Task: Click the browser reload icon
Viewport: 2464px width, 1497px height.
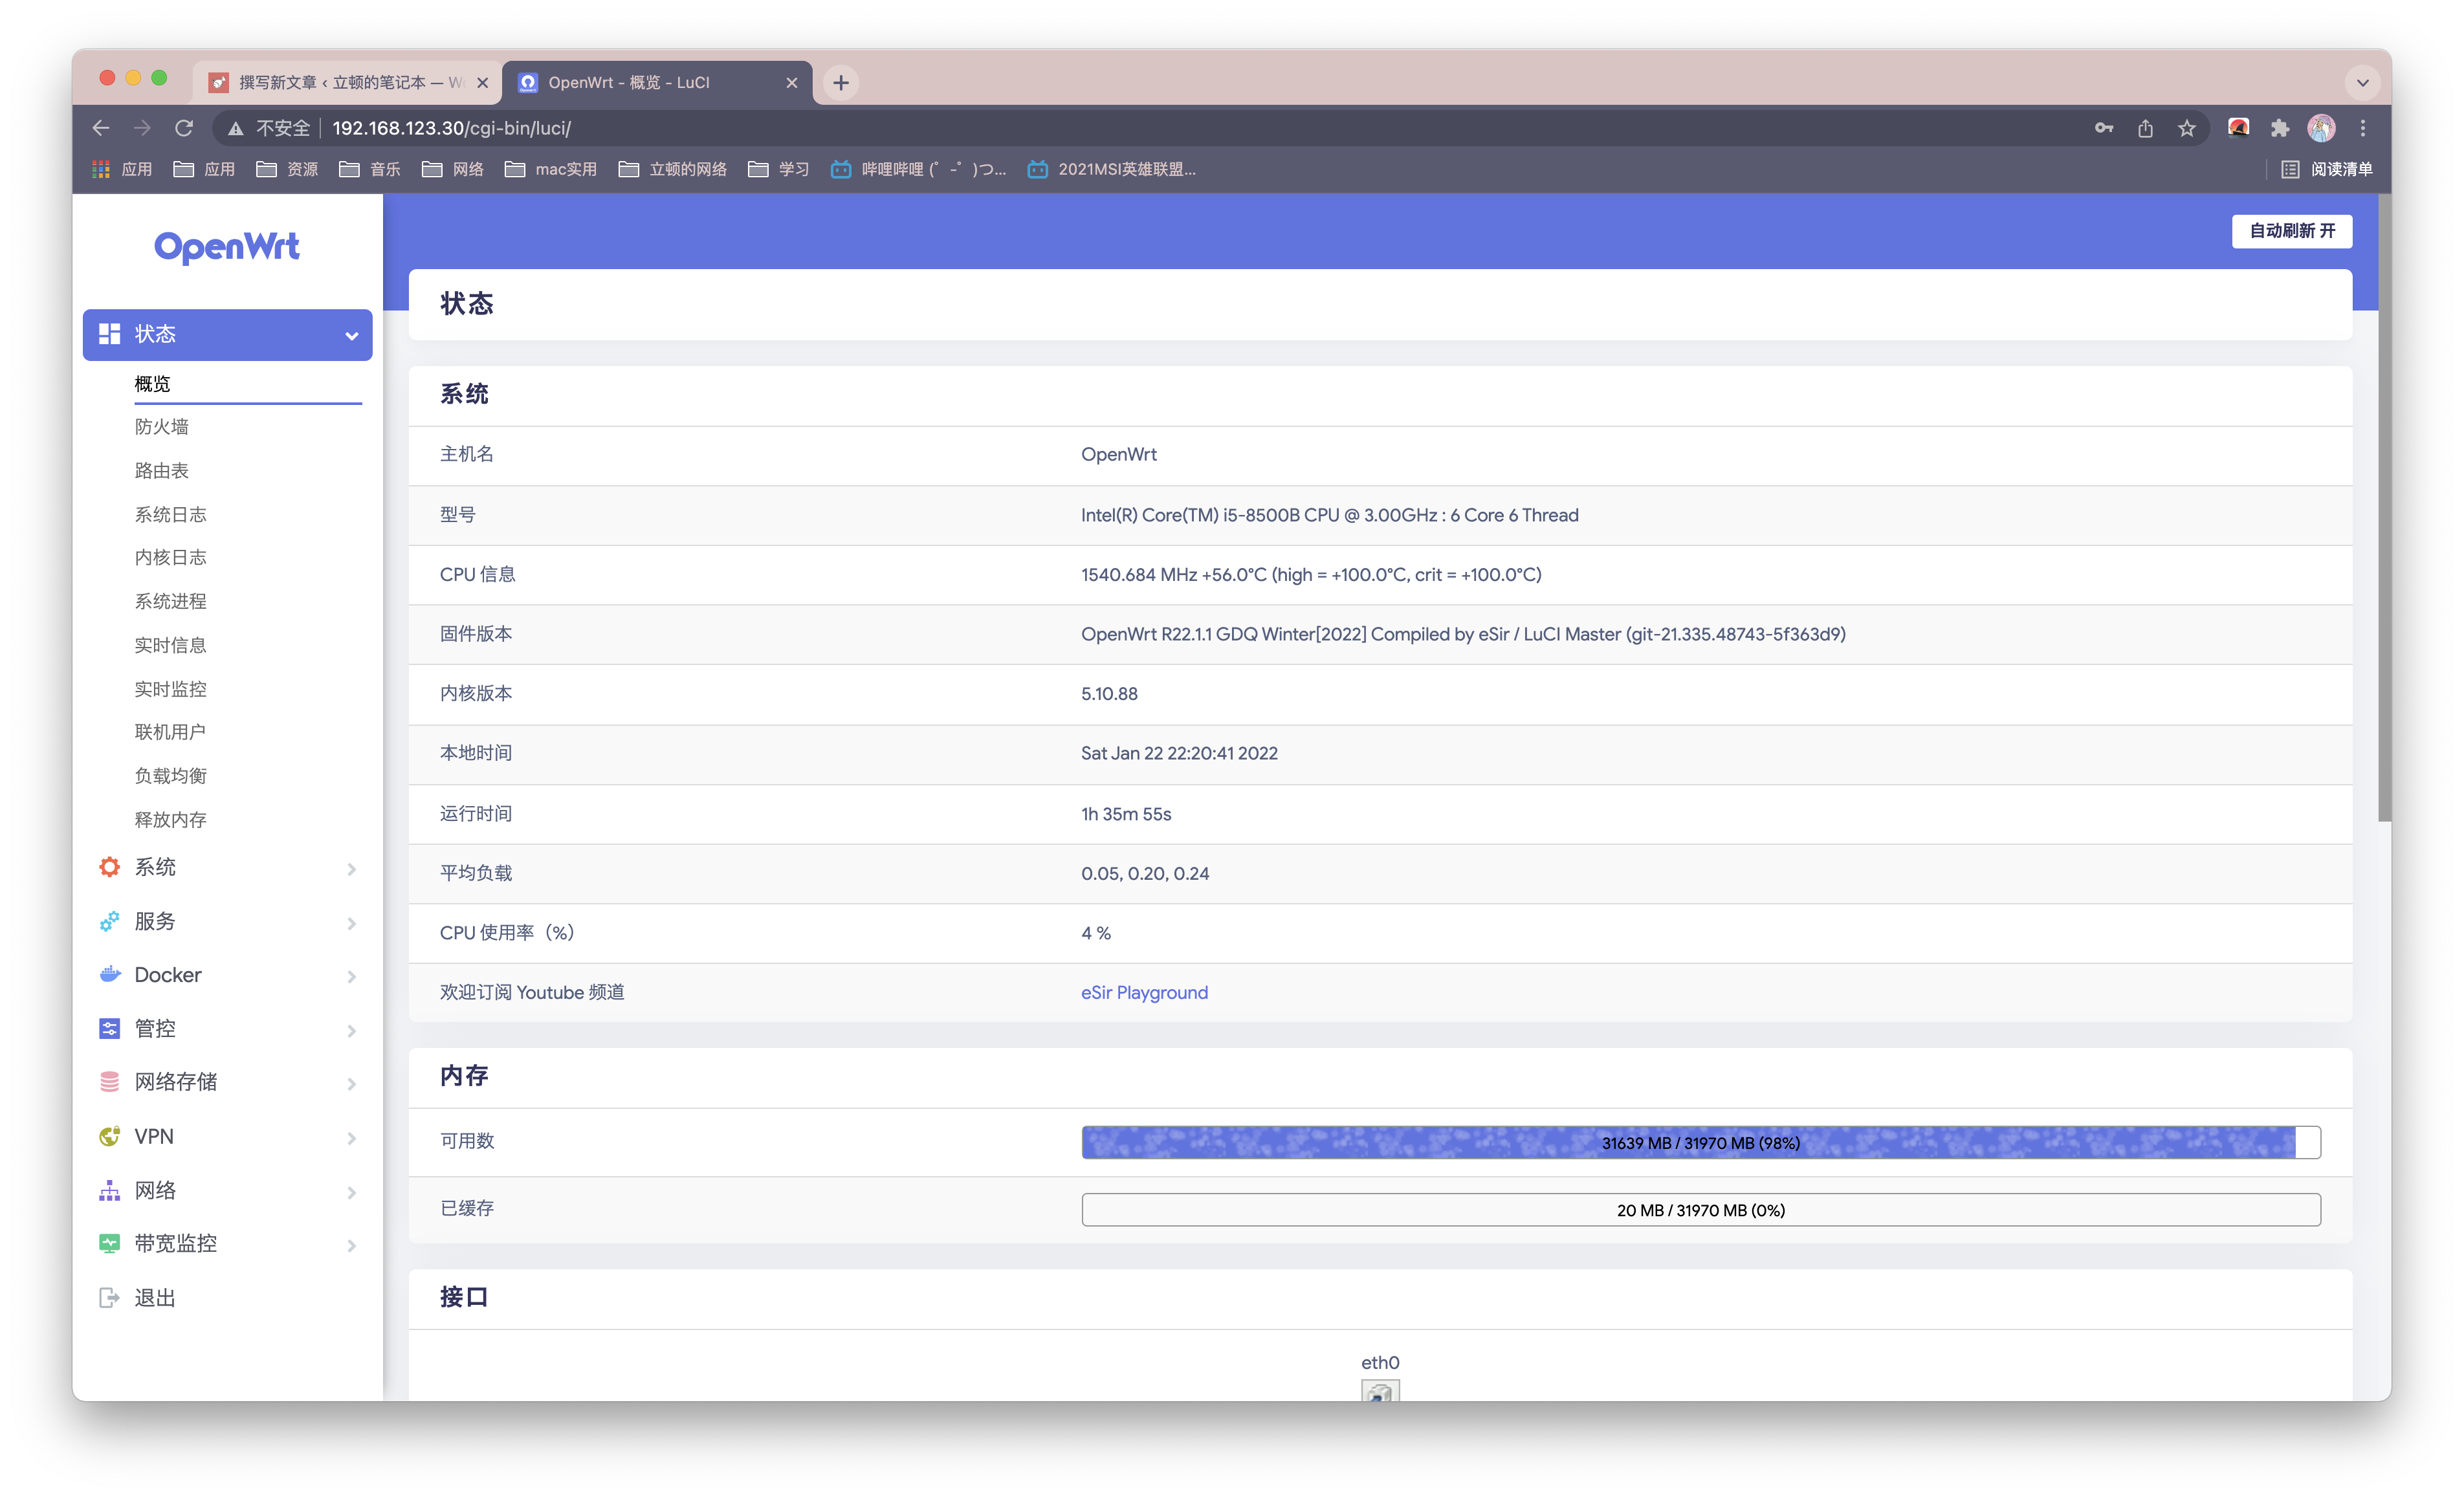Action: (184, 128)
